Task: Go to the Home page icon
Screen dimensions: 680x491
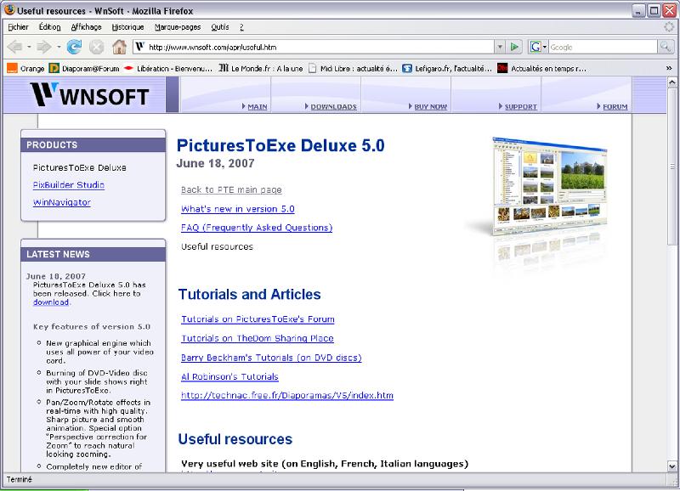Action: point(119,47)
